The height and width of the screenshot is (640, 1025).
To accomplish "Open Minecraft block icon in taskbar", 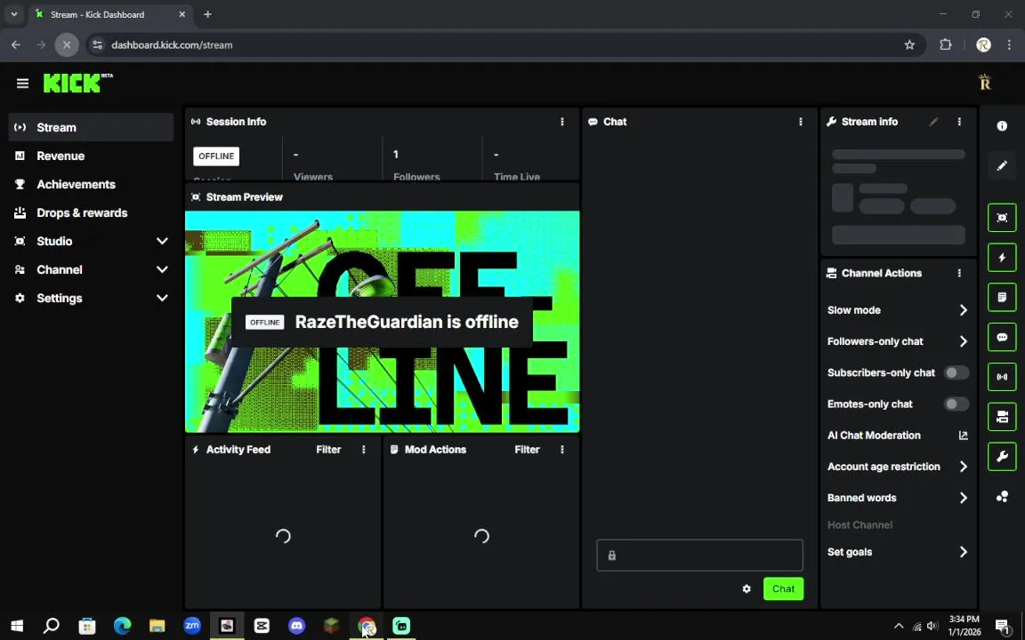I will [331, 626].
